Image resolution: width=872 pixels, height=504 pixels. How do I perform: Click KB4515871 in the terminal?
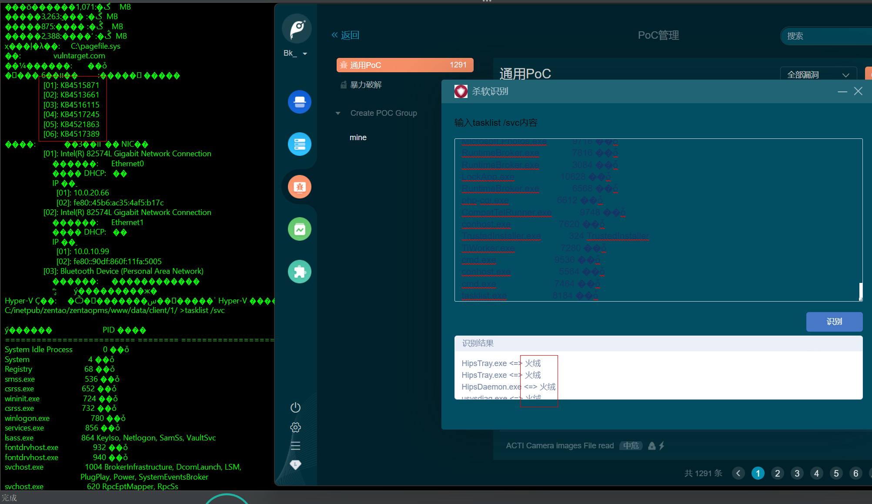coord(80,85)
